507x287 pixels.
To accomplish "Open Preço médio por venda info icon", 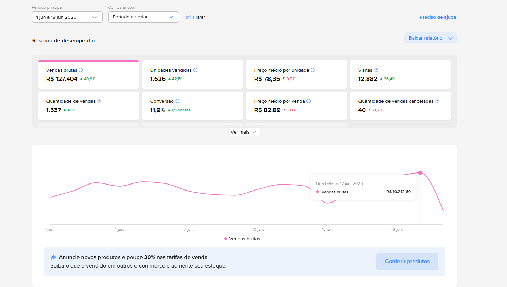I will (x=309, y=101).
